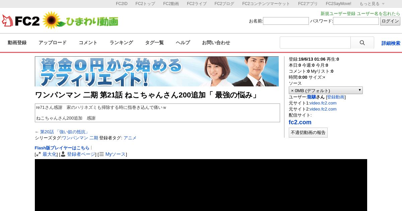Go to コメント in navigation
Viewport: 402px width, 211px height.
[88, 43]
